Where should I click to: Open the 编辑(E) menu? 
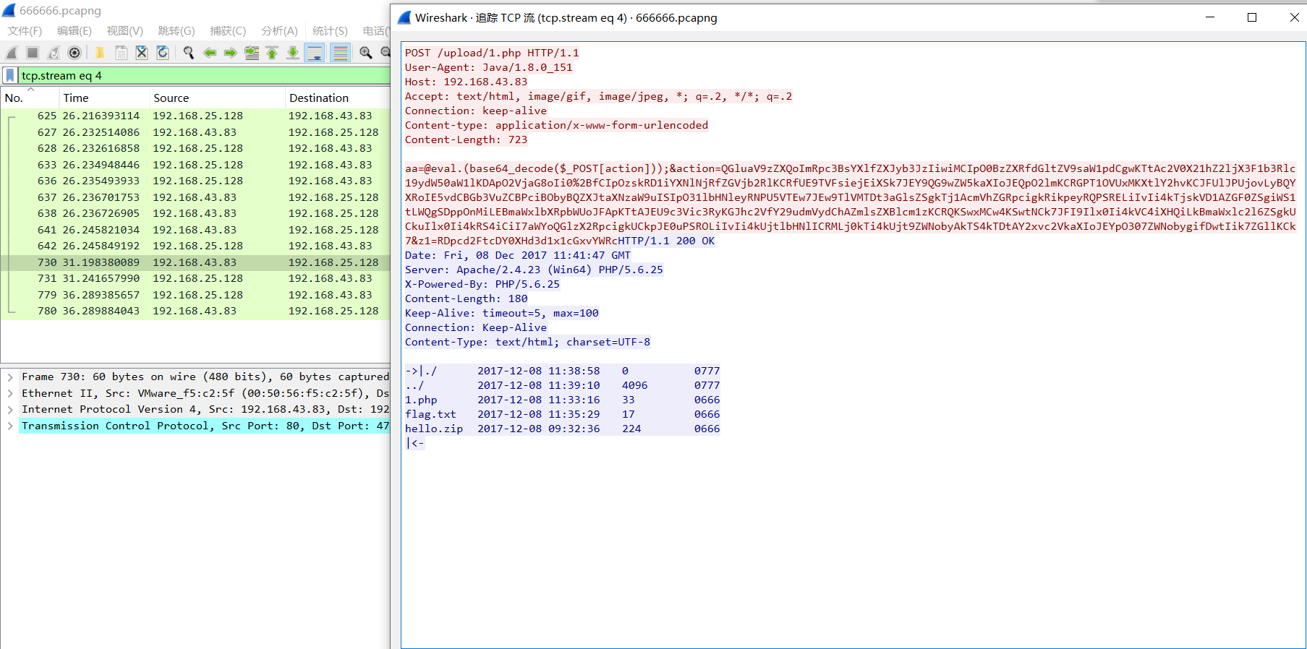click(x=74, y=30)
